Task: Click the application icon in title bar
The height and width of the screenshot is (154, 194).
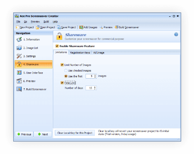Action: (17, 16)
